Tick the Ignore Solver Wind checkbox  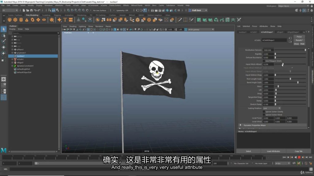pos(264,115)
